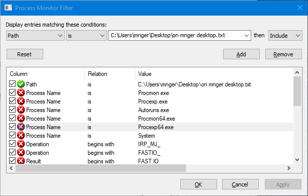Click the Reset button

click(x=25, y=54)
